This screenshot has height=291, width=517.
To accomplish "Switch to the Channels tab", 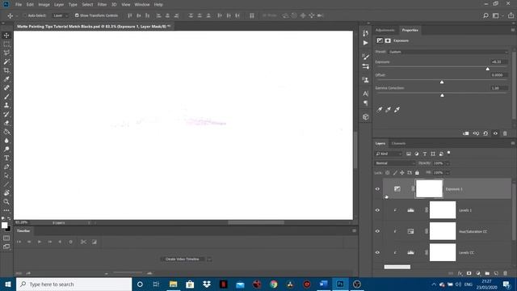I will 398,144.
